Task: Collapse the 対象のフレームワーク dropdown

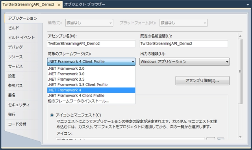Action: pyautogui.click(x=91, y=62)
